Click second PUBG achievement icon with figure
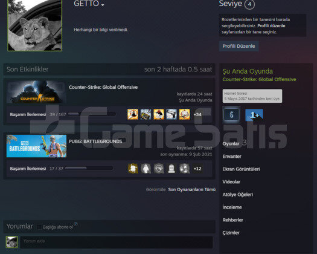The width and height of the screenshot is (317, 254). (x=146, y=169)
